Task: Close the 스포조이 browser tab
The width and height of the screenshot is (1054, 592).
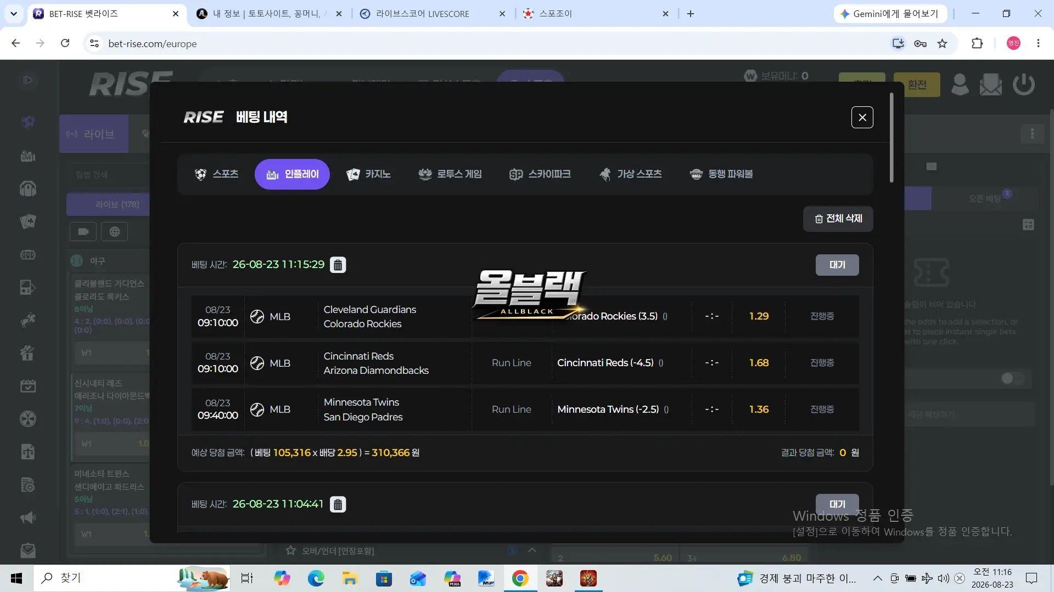Action: click(x=665, y=14)
